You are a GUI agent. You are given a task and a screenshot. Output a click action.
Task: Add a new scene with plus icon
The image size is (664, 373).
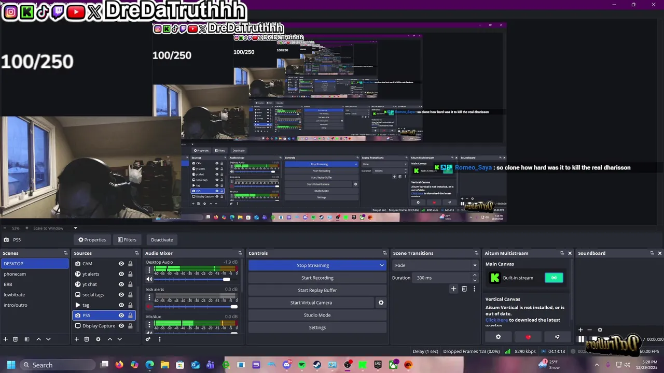[x=6, y=339]
